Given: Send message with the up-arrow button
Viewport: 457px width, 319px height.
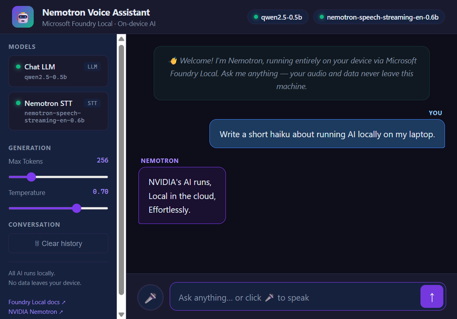Looking at the screenshot, I should coord(432,297).
